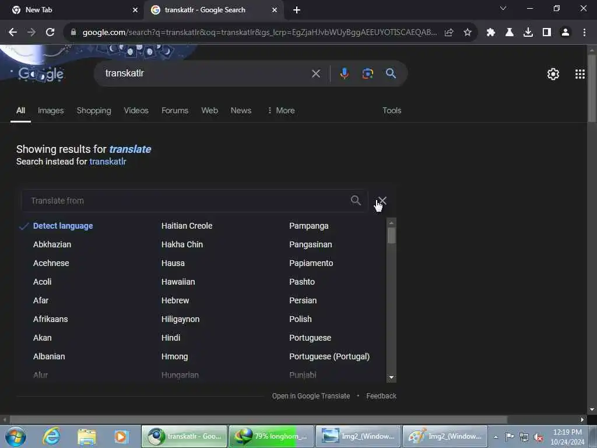Clear the Google search box text

316,73
